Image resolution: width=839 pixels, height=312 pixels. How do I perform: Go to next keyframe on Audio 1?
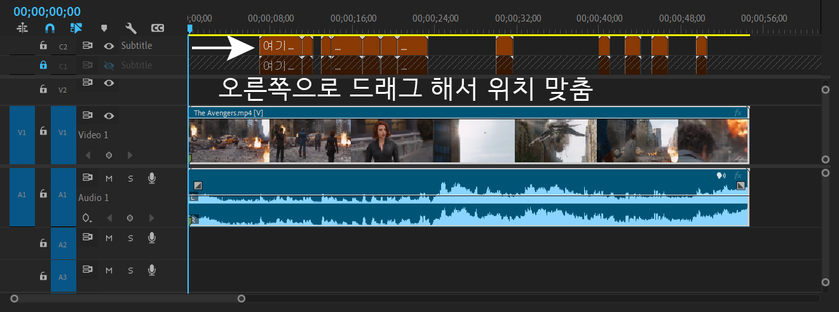pos(151,218)
